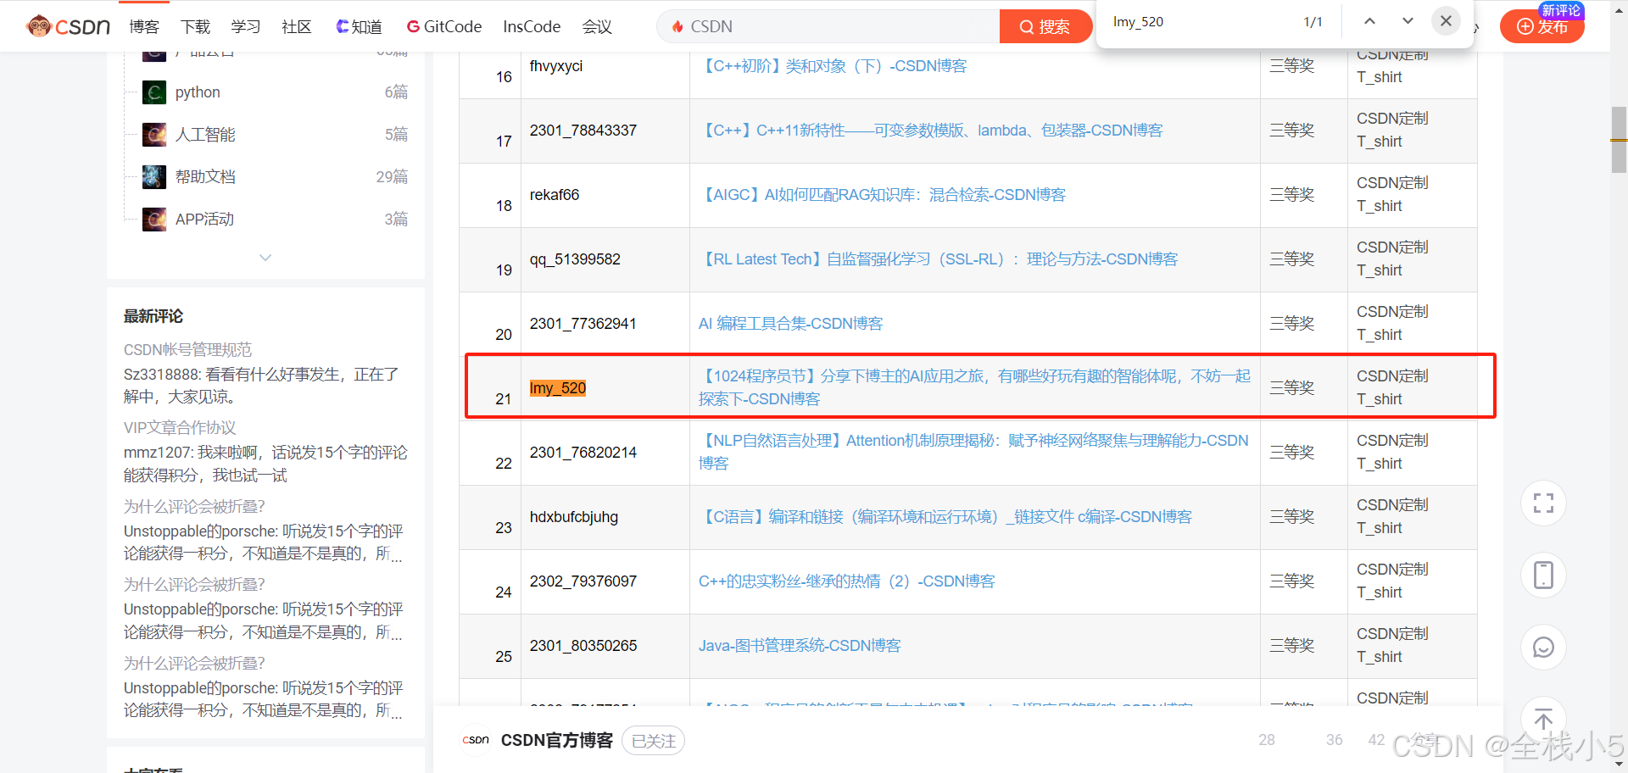
Task: Open the VIP文章合作协议 comment article
Action: [x=180, y=428]
